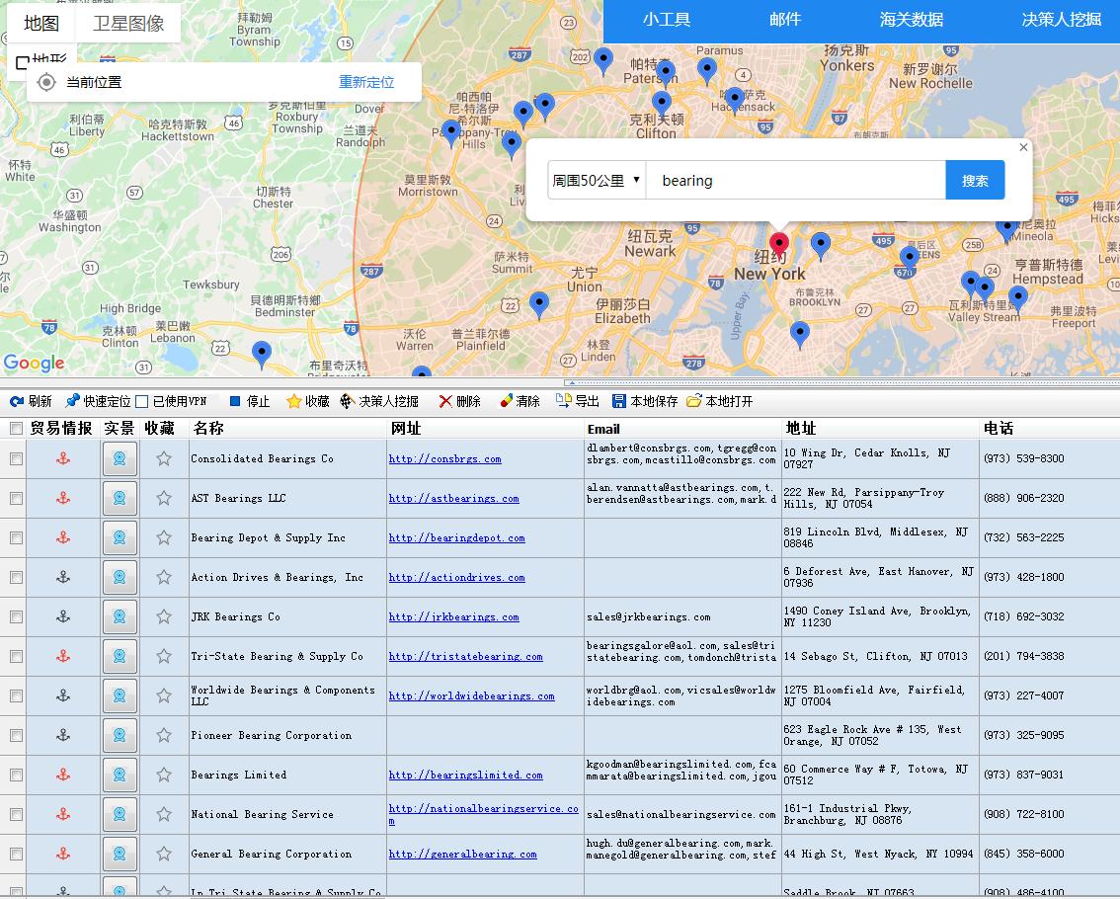Click the blue 搜索 search button
Image resolution: width=1120 pixels, height=899 pixels.
975,180
